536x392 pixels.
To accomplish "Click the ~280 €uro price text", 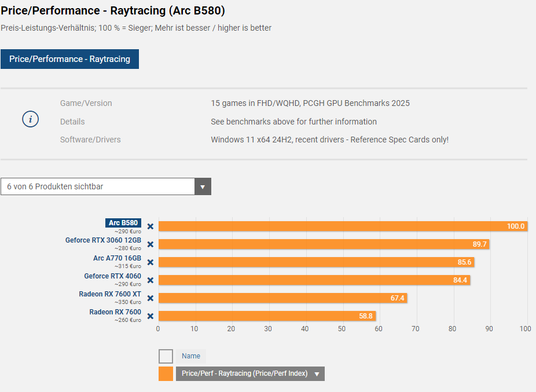I will (128, 248).
